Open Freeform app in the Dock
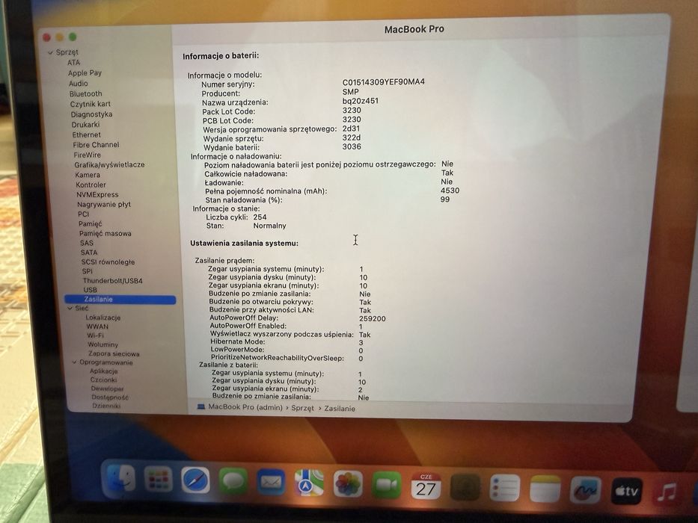 (x=585, y=490)
